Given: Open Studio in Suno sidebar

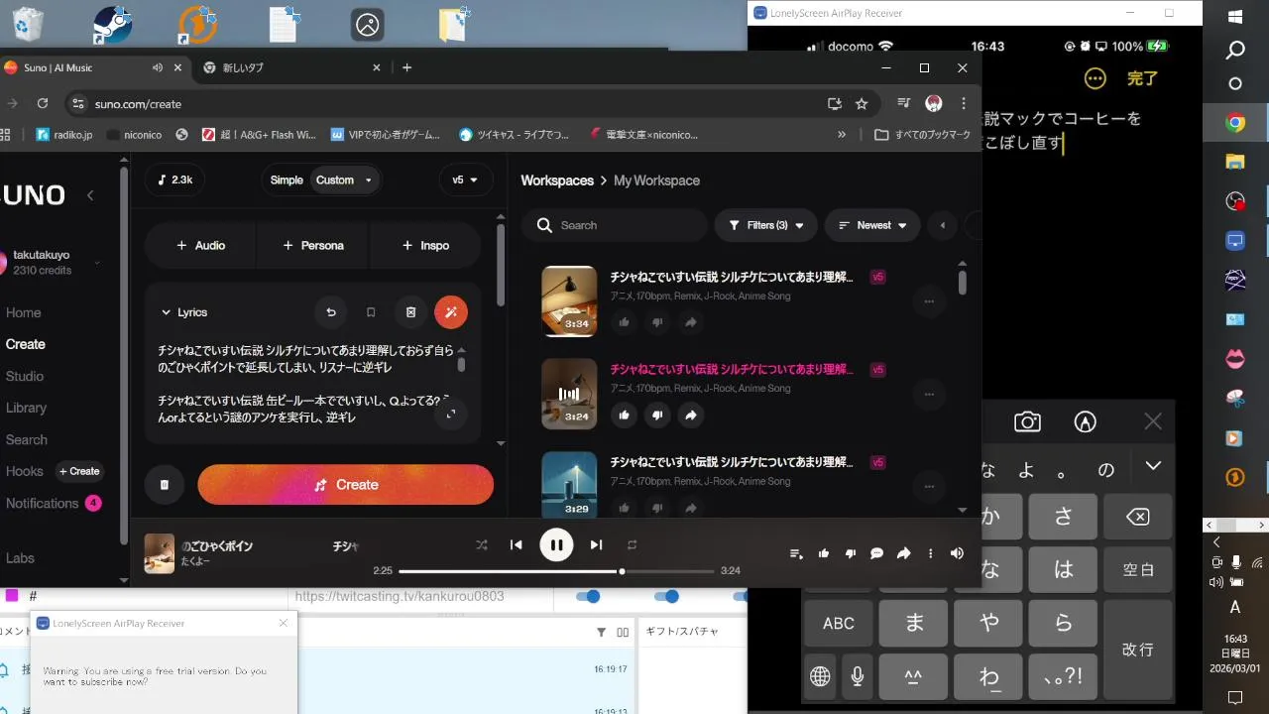Looking at the screenshot, I should point(25,376).
